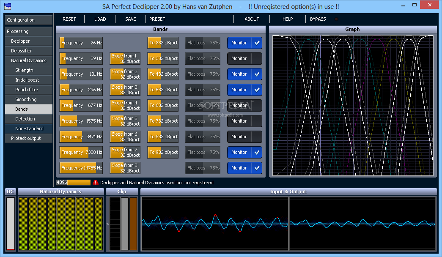Click the LOAD button

click(100, 19)
